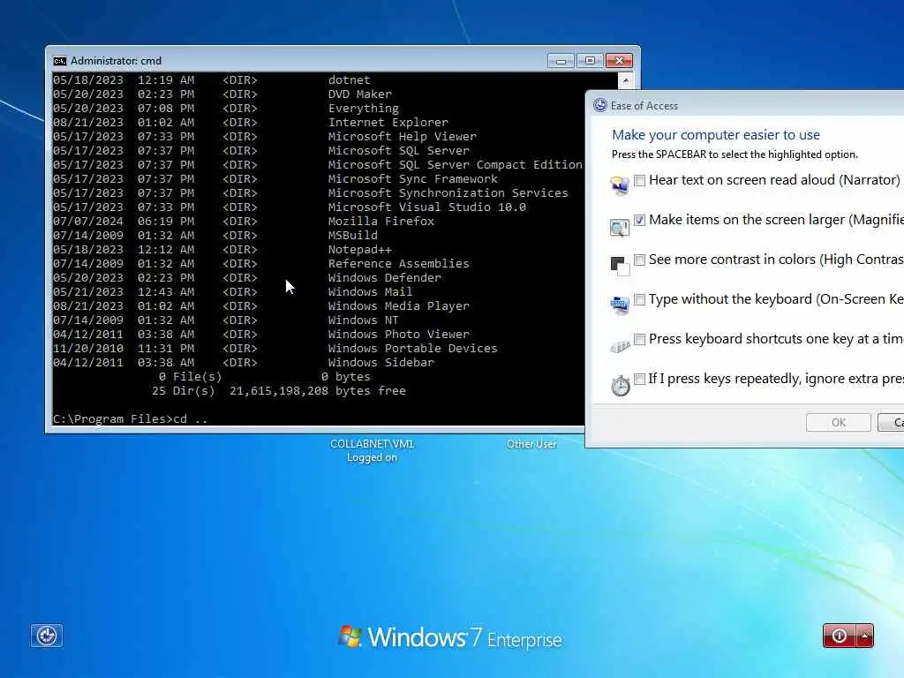The height and width of the screenshot is (678, 904).
Task: Click the cmd scrollbar up arrow
Action: [x=626, y=80]
